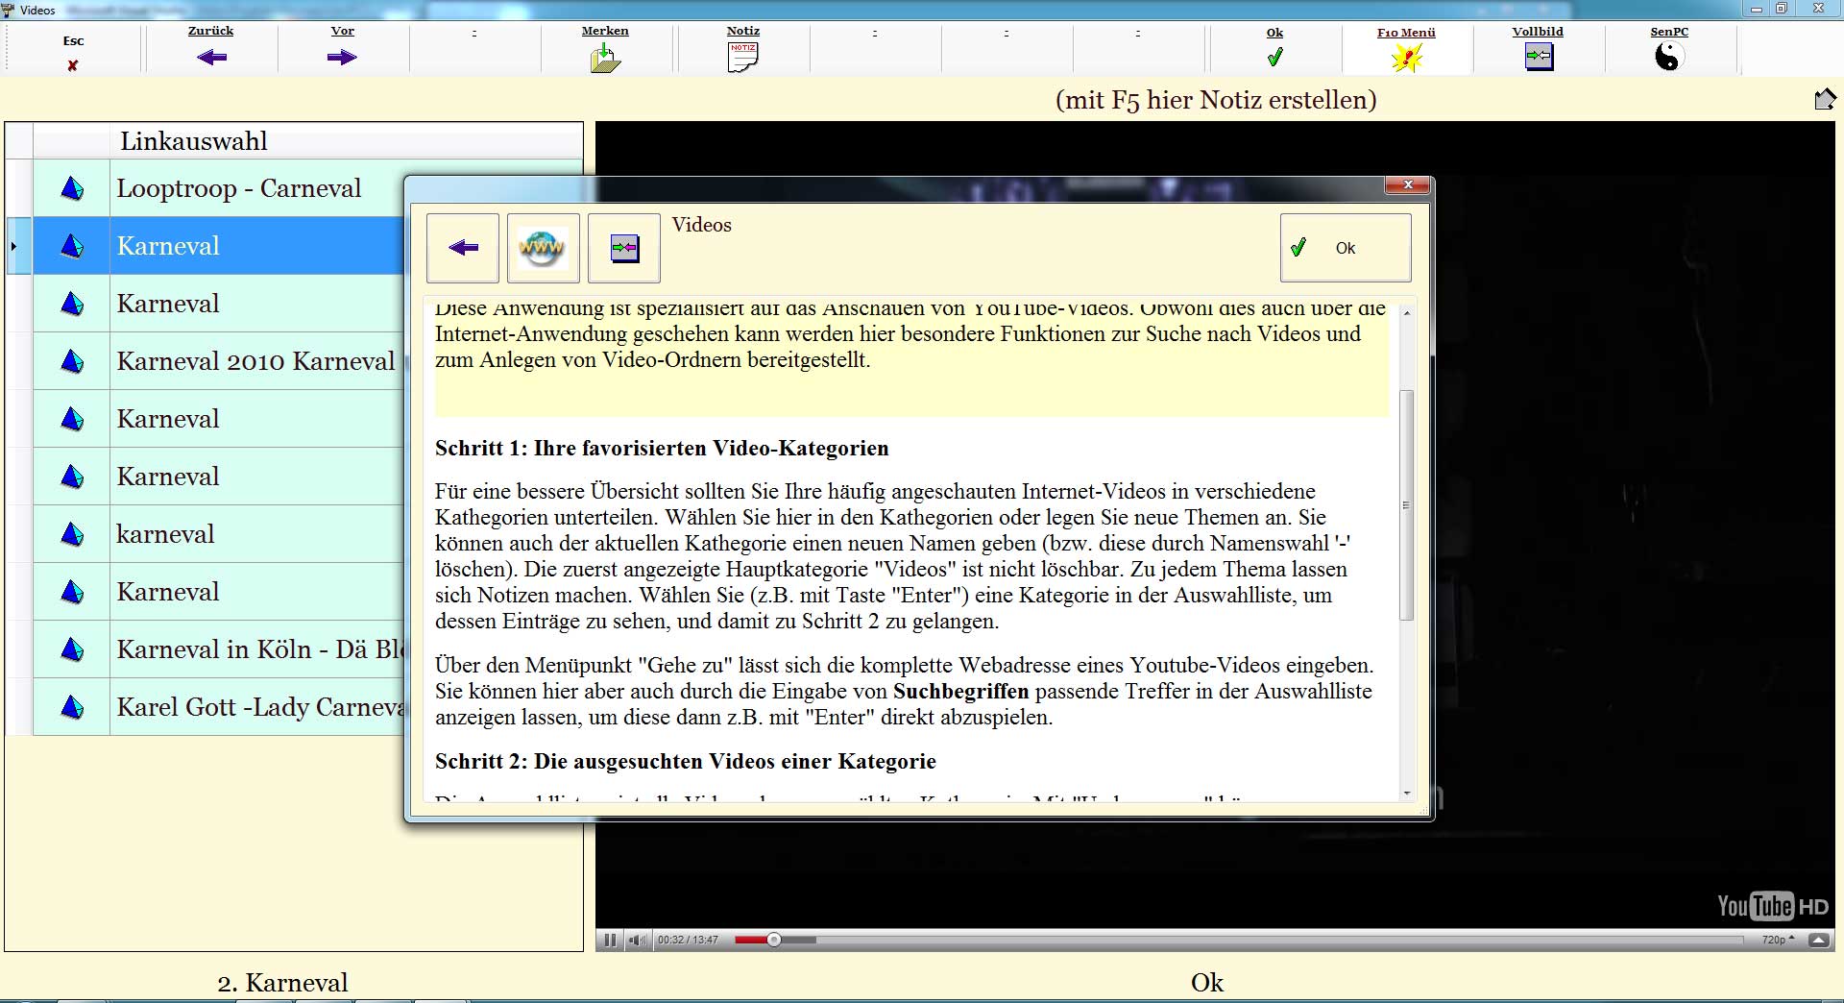Mute the video volume

pyautogui.click(x=636, y=940)
